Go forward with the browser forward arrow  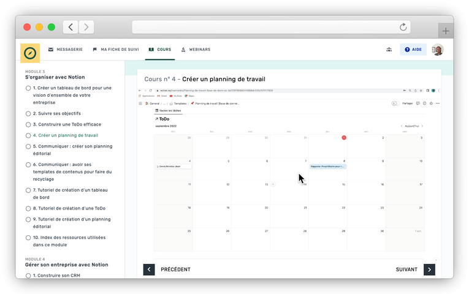point(86,27)
